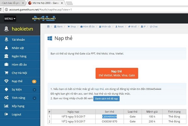
Task: Click the browser address bar URL
Action: 41,9
